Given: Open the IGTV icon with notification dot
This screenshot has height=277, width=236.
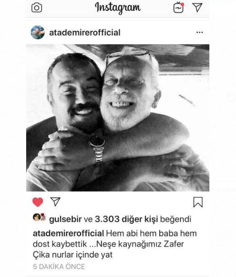Looking at the screenshot, I should [179, 8].
